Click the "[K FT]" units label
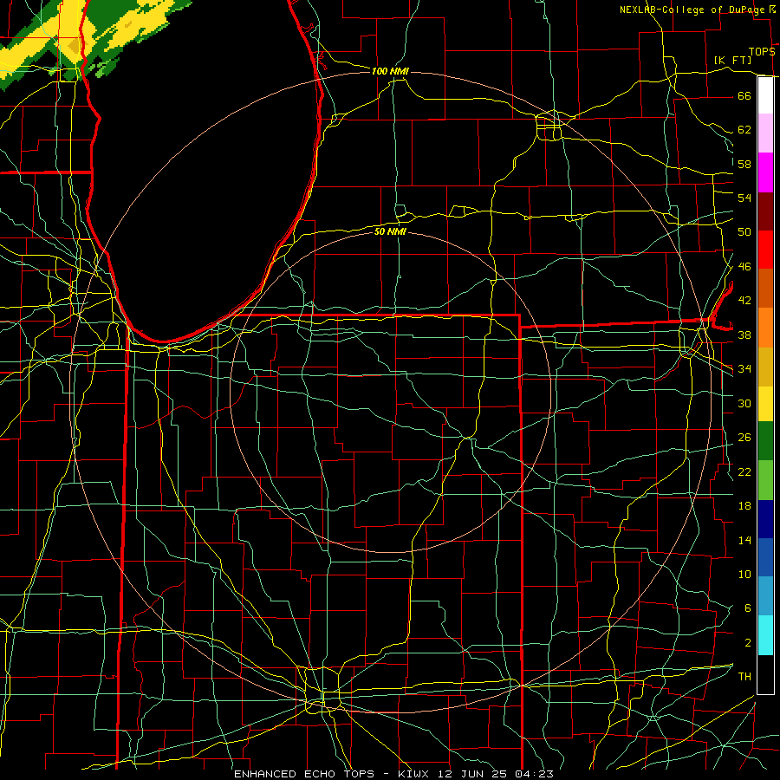The height and width of the screenshot is (780, 780). pyautogui.click(x=732, y=60)
